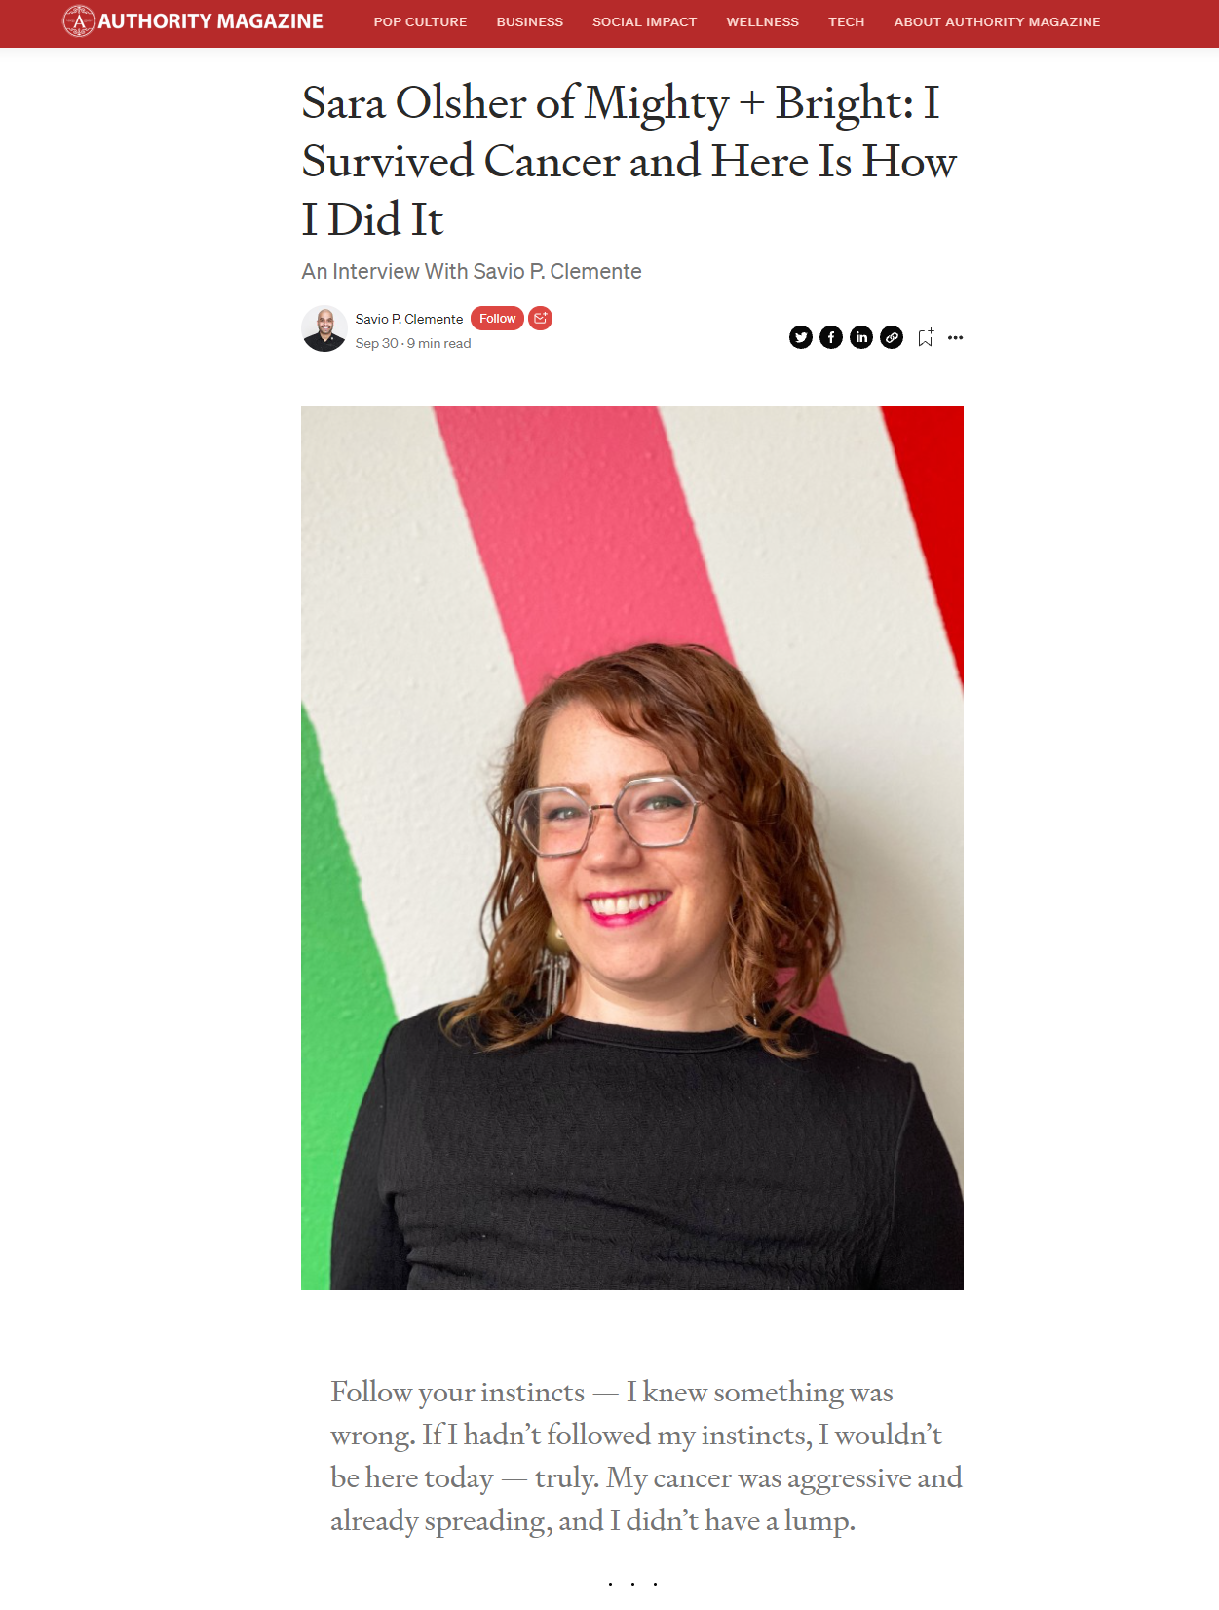Click the Authority Magazine title text
The image size is (1219, 1610).
210,21
